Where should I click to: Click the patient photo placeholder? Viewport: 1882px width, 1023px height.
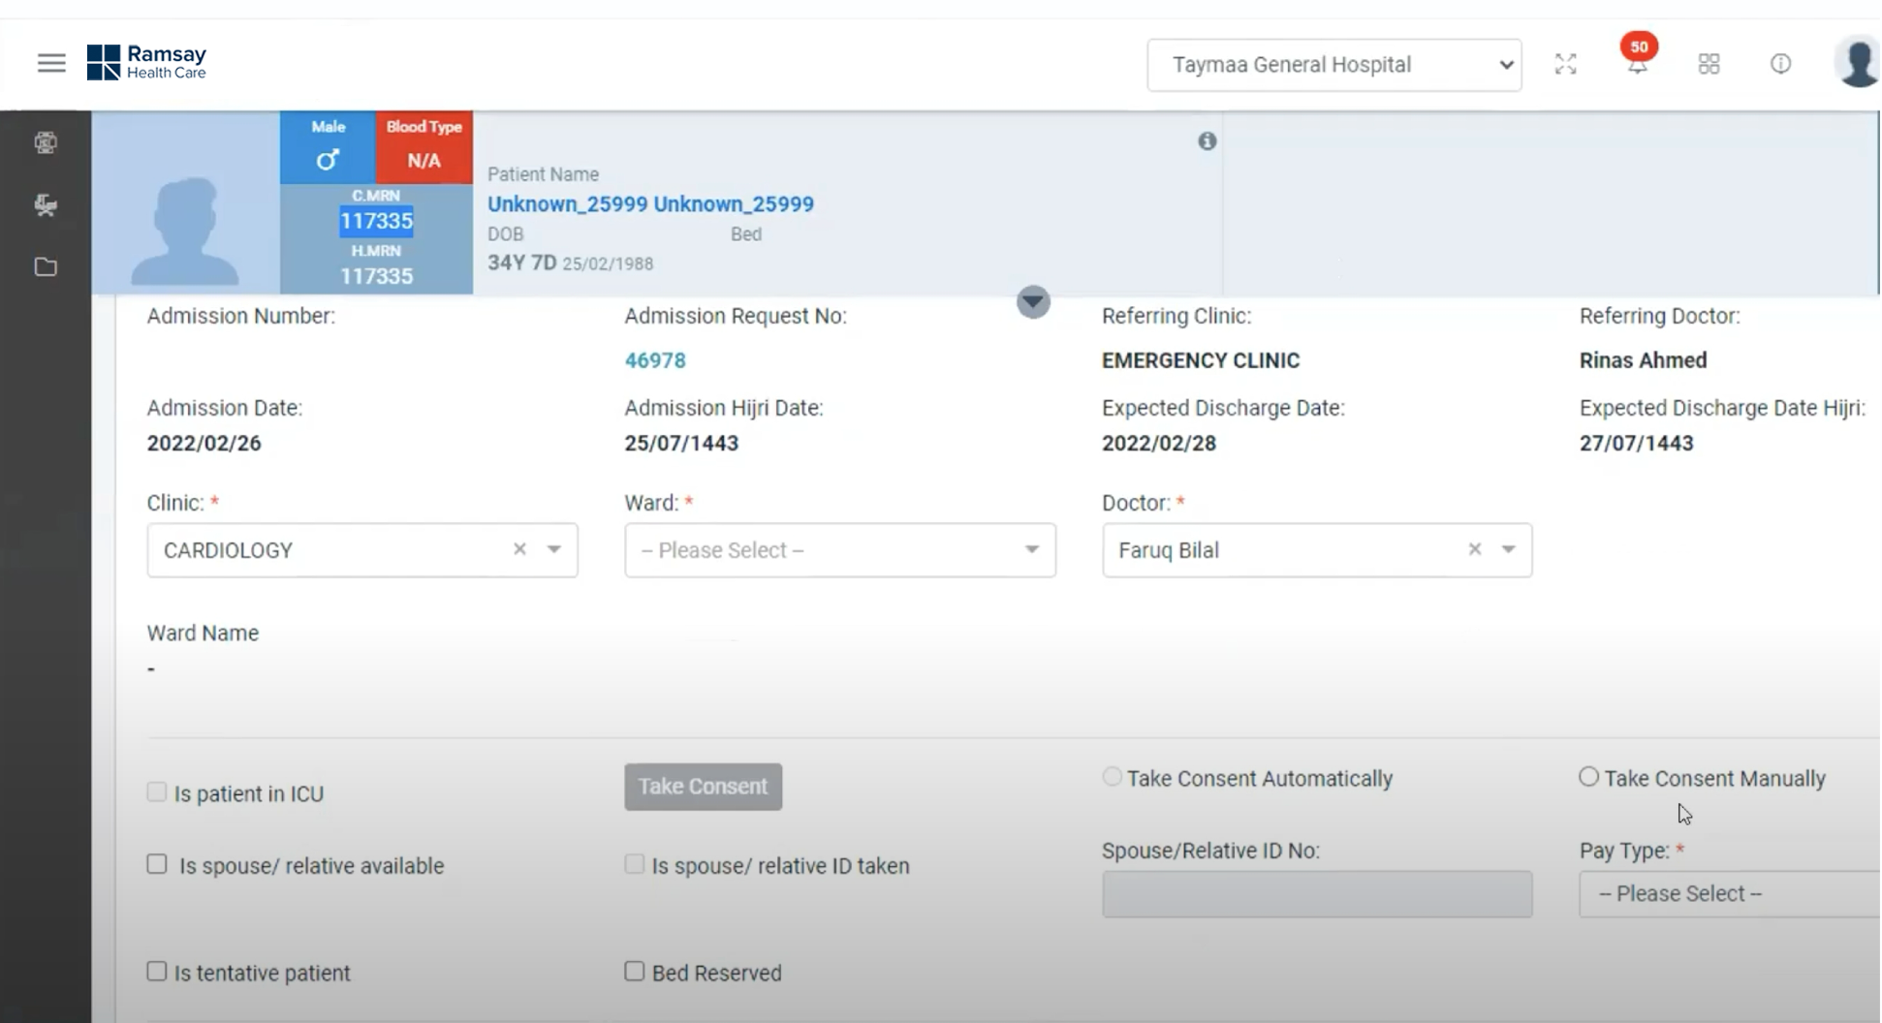pos(185,202)
